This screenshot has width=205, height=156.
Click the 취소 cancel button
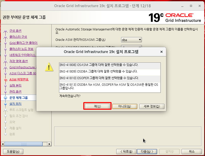192,151
